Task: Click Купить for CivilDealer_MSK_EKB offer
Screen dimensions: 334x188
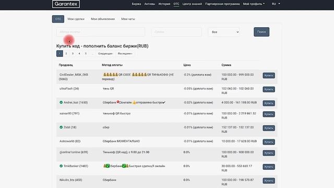Action: point(269,75)
